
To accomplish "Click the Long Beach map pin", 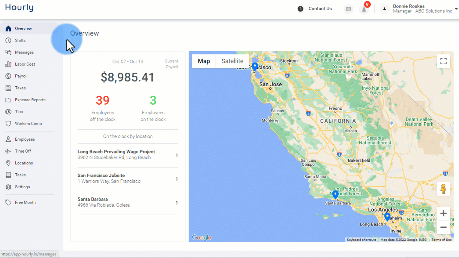I will pos(387,217).
